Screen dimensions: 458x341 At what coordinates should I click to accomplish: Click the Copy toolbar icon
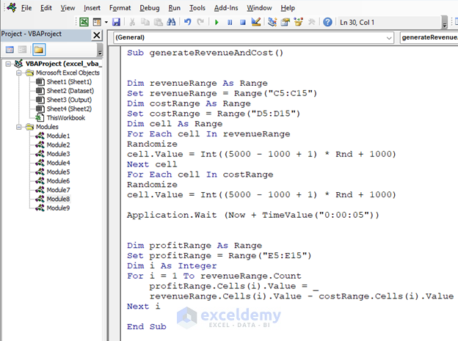click(x=145, y=22)
